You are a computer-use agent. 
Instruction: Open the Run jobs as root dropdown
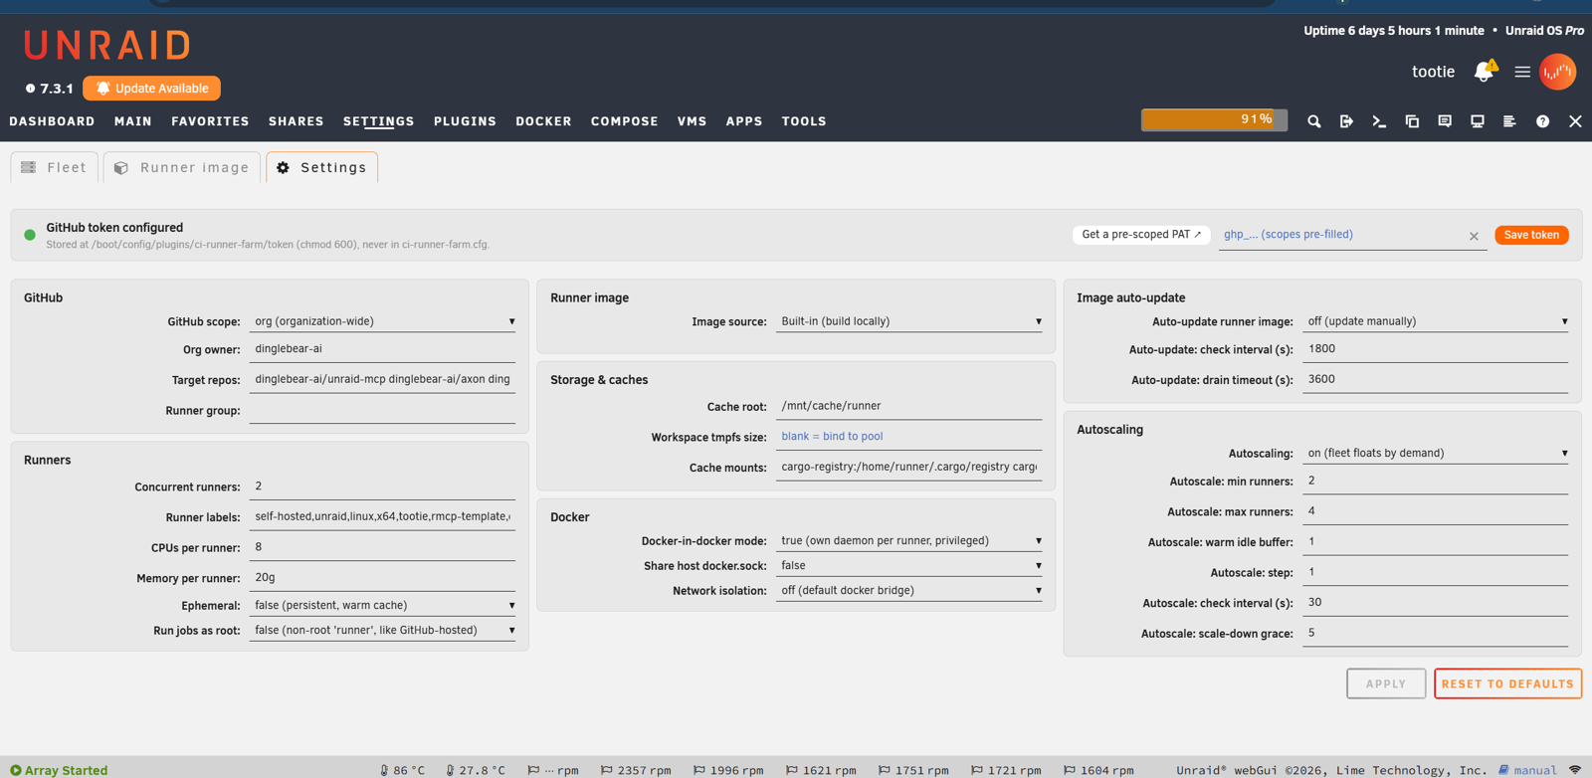point(383,630)
